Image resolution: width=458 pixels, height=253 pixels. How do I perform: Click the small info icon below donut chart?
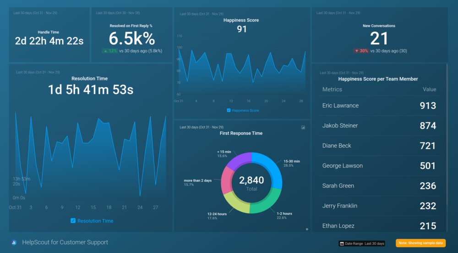coord(307,229)
